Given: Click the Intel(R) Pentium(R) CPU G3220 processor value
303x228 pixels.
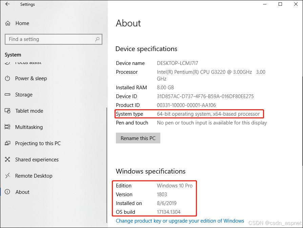Looking at the screenshot, I should tap(211, 75).
